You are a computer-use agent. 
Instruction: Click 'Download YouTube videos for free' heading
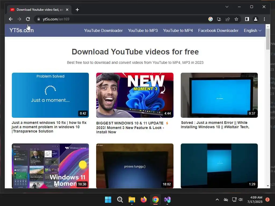click(135, 52)
